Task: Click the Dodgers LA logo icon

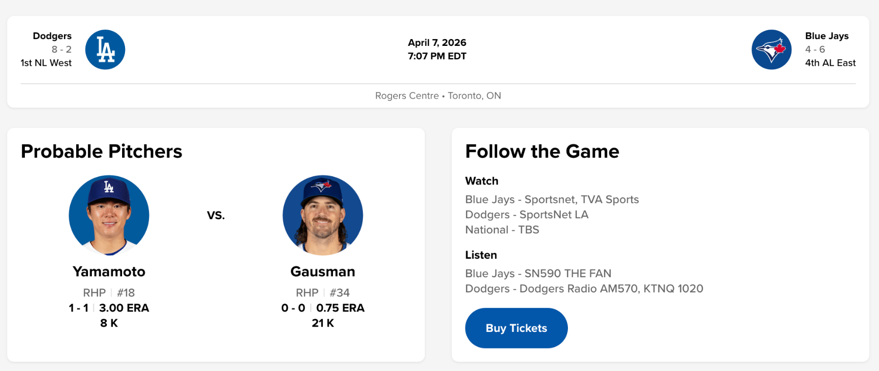Action: (105, 50)
